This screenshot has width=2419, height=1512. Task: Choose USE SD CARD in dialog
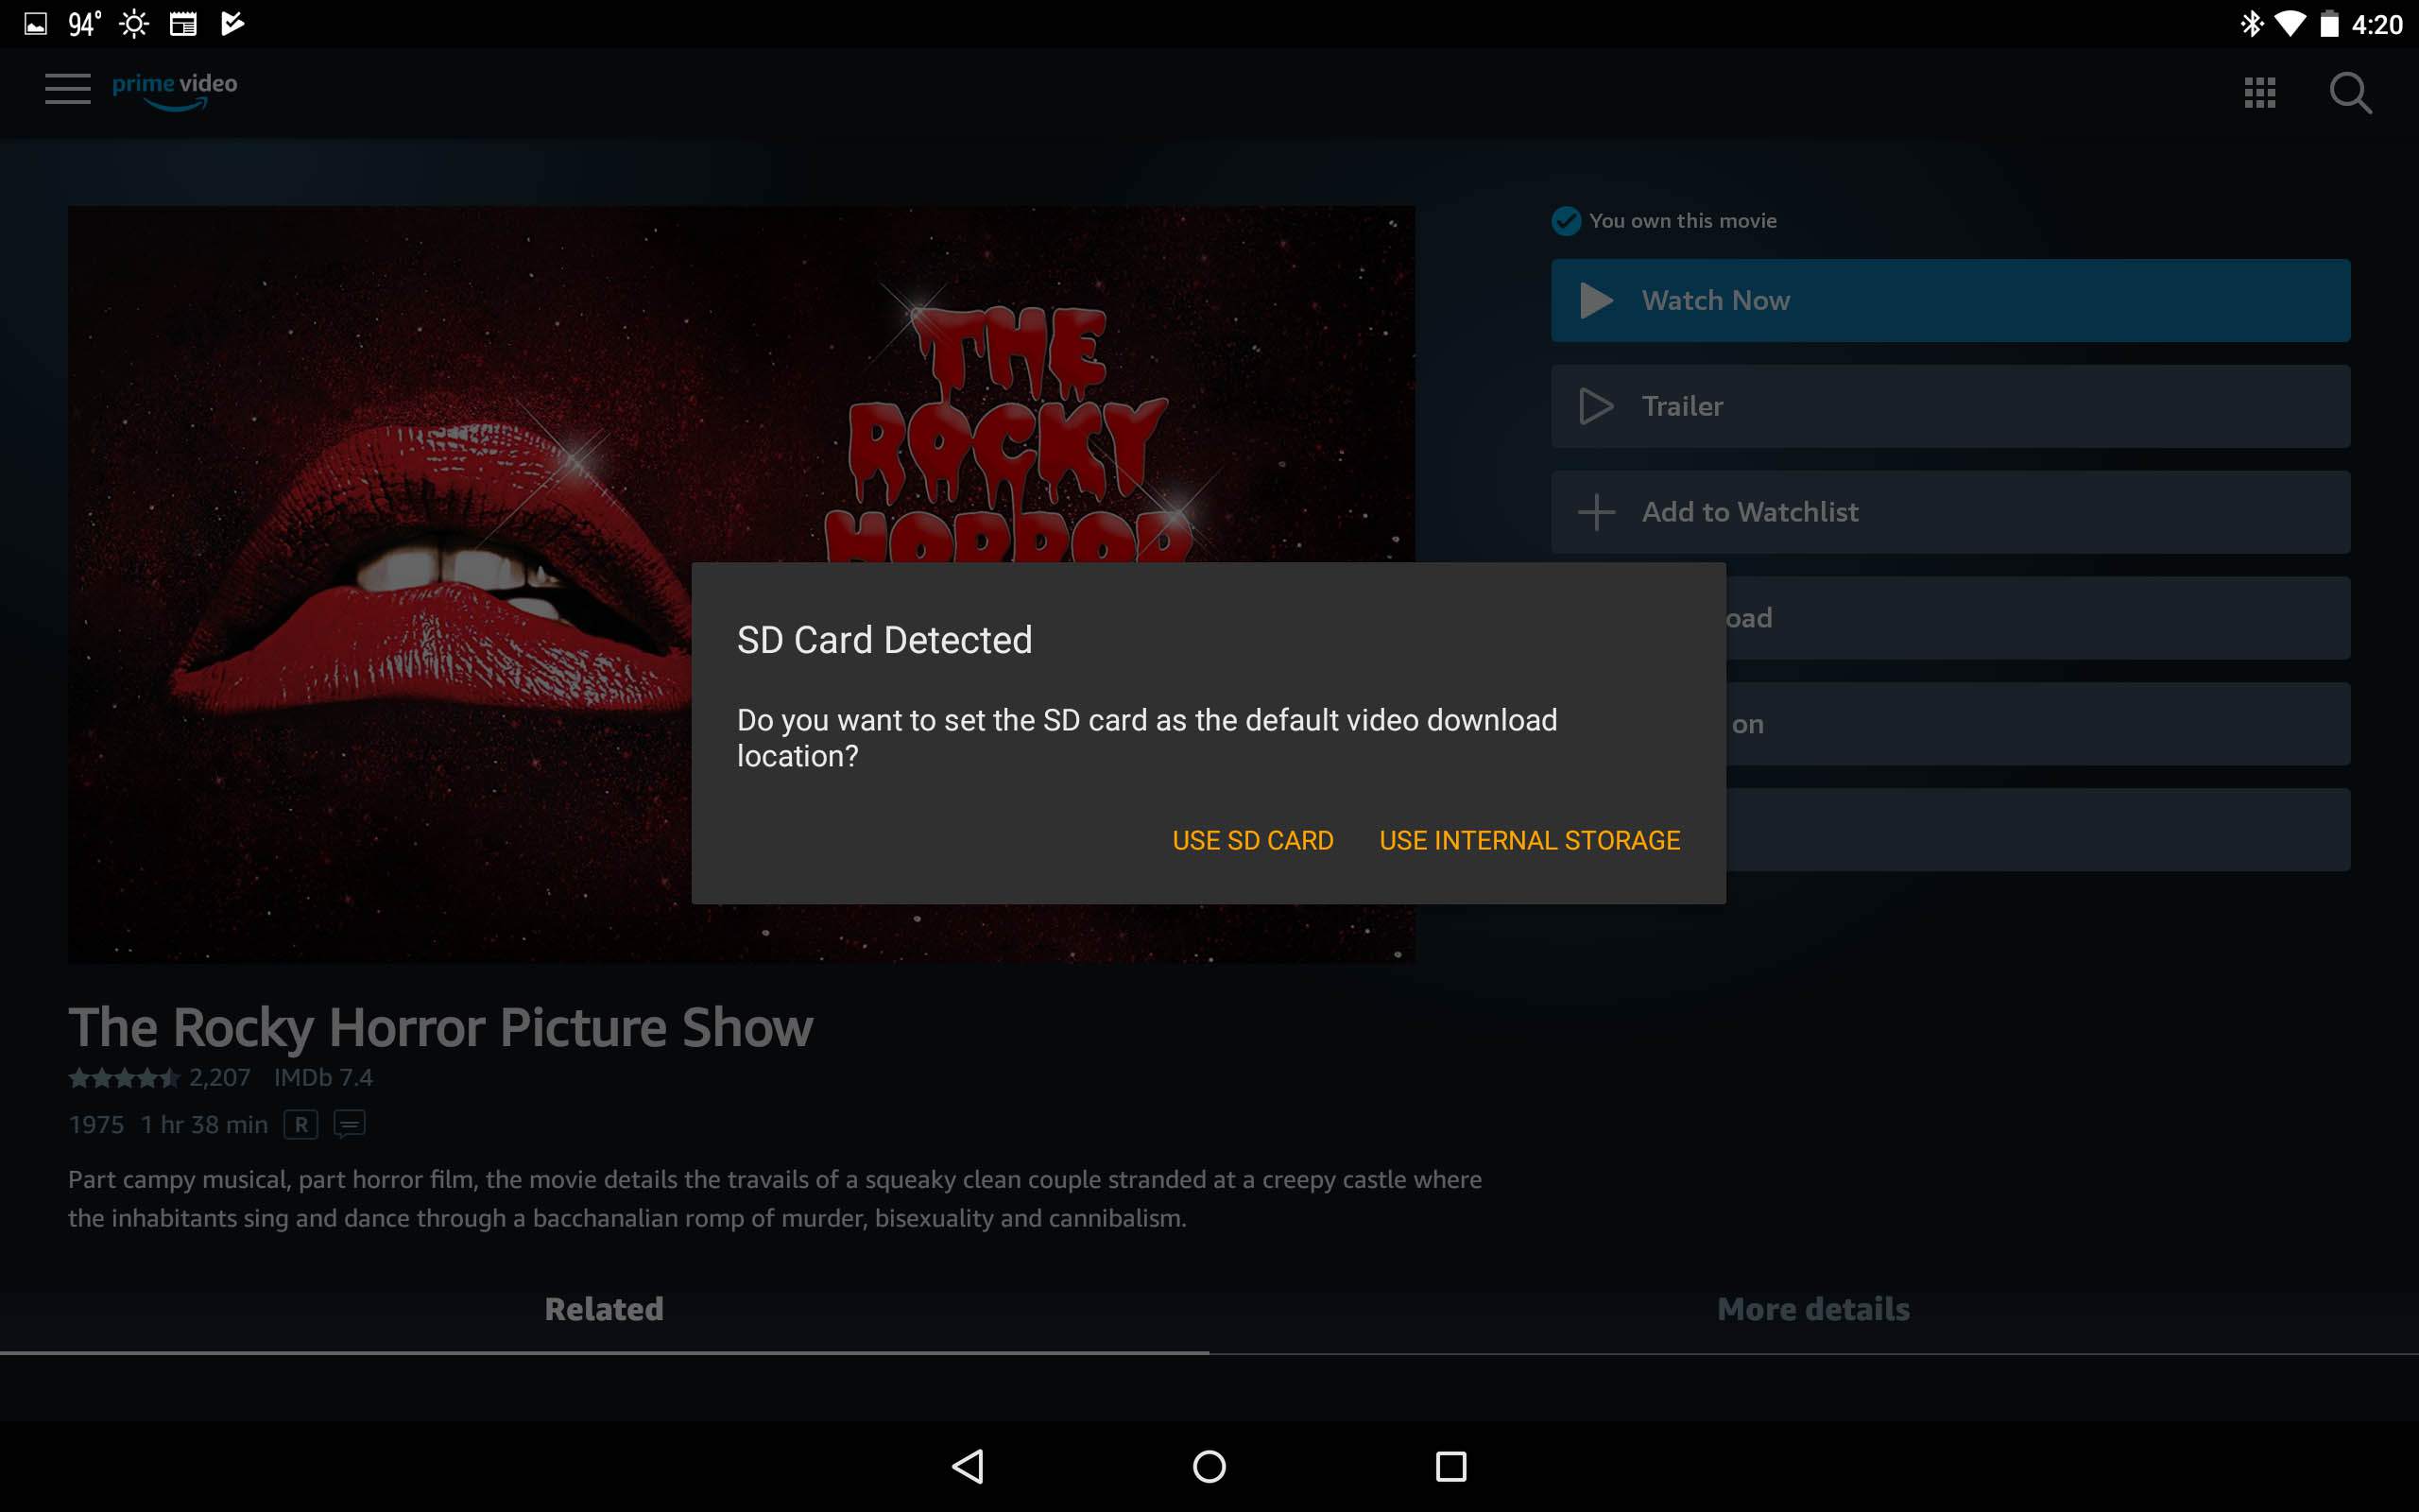[x=1252, y=840]
